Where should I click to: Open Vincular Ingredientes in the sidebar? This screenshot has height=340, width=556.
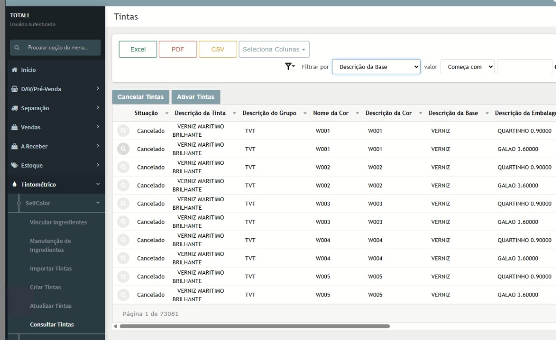point(58,222)
